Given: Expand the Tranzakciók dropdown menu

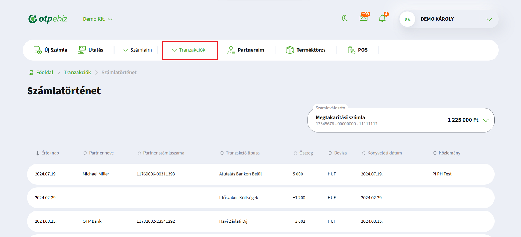Looking at the screenshot, I should 189,50.
